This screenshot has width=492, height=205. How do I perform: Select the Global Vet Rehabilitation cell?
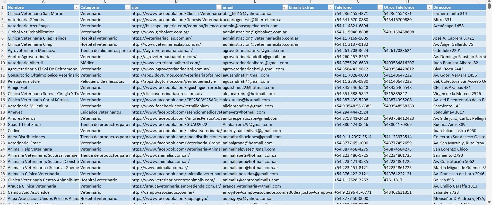(x=43, y=32)
